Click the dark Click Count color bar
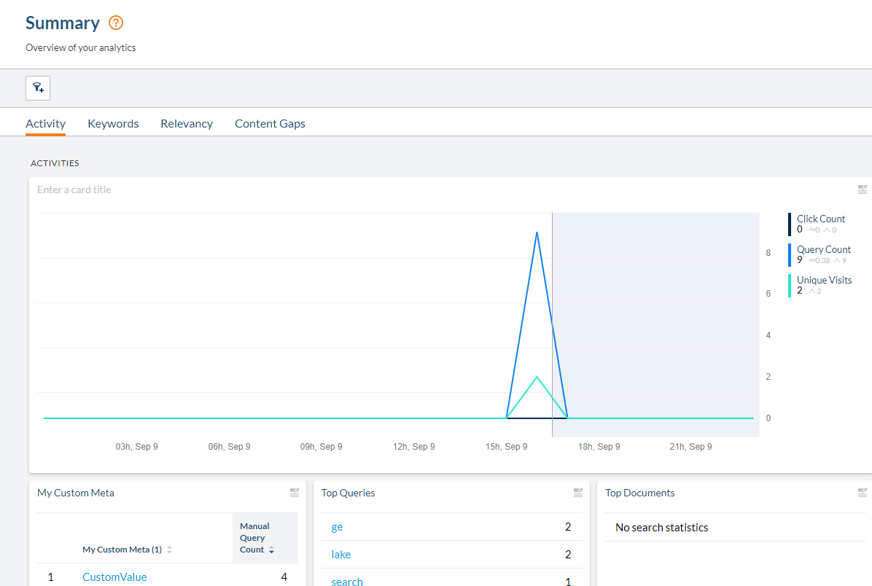The image size is (872, 586). 790,224
